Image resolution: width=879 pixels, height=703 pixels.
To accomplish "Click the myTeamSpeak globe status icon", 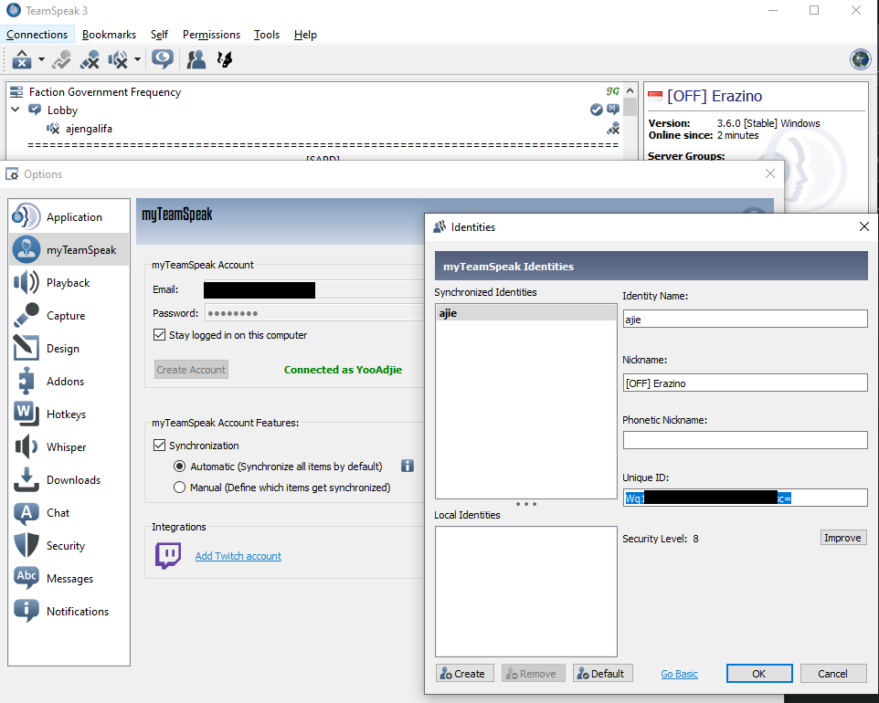I will point(861,58).
